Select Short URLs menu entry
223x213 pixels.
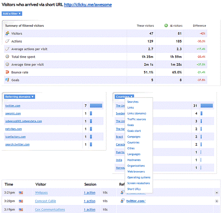(x=134, y=189)
